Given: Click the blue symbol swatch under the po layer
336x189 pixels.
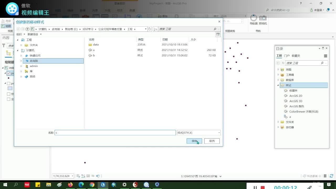Looking at the screenshot, I should [x=10, y=88].
